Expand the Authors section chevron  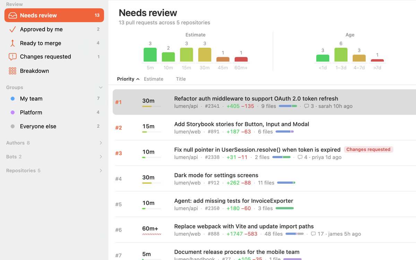(x=101, y=143)
